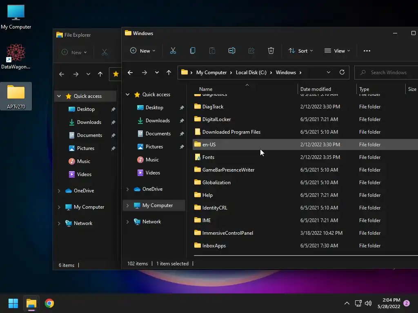Image resolution: width=418 pixels, height=313 pixels.
Task: Click the volume speaker icon in system tray
Action: coord(368,303)
